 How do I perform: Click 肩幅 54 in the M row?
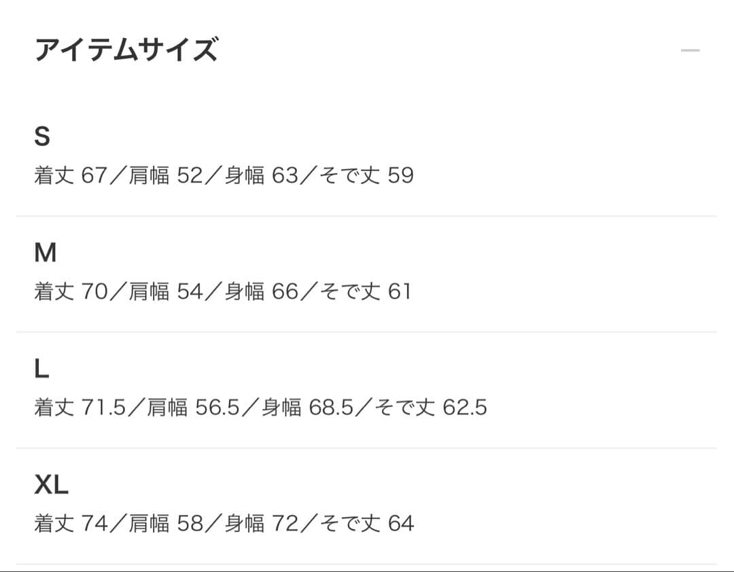click(x=165, y=292)
